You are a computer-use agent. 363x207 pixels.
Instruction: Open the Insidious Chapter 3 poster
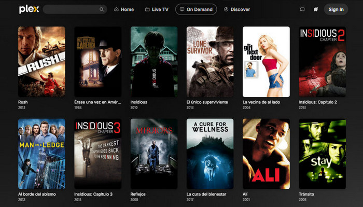coord(98,154)
